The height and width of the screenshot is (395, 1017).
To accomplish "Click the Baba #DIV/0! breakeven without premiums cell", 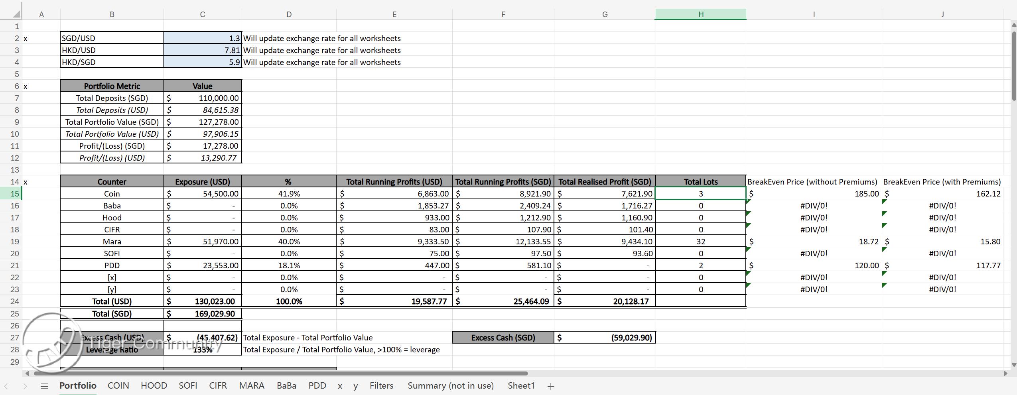I will pyautogui.click(x=813, y=206).
